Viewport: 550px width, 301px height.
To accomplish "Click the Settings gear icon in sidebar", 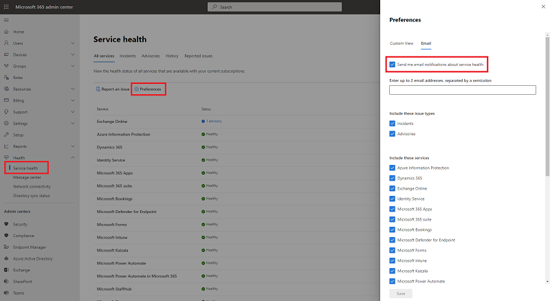I will click(6, 124).
